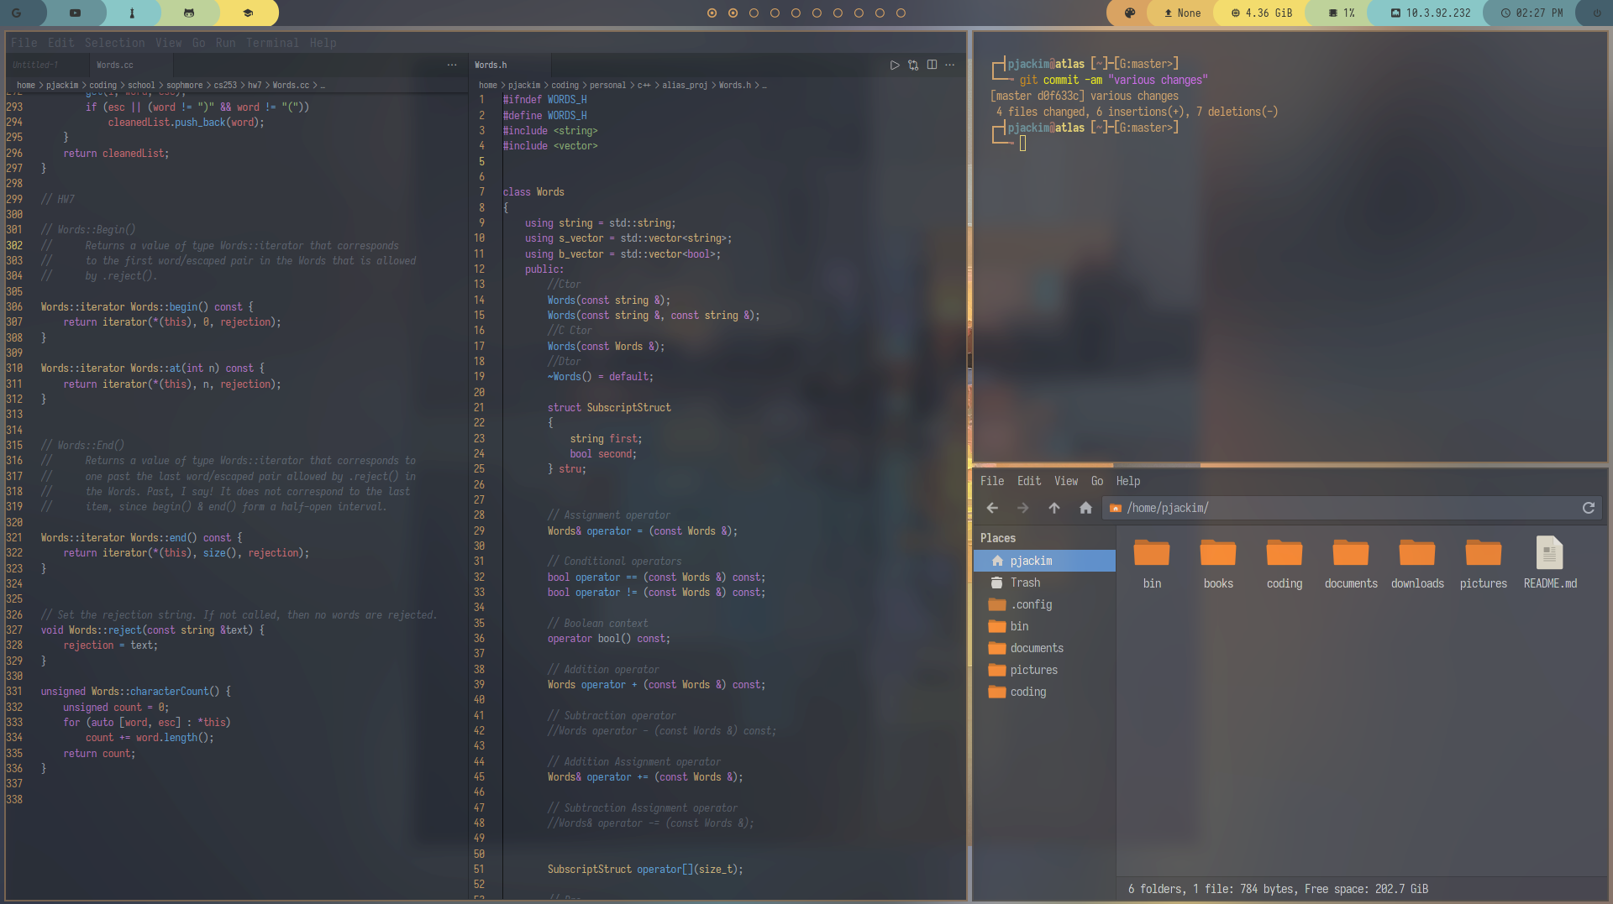Select Trash in the Places sidebar
The image size is (1613, 904).
point(1025,583)
